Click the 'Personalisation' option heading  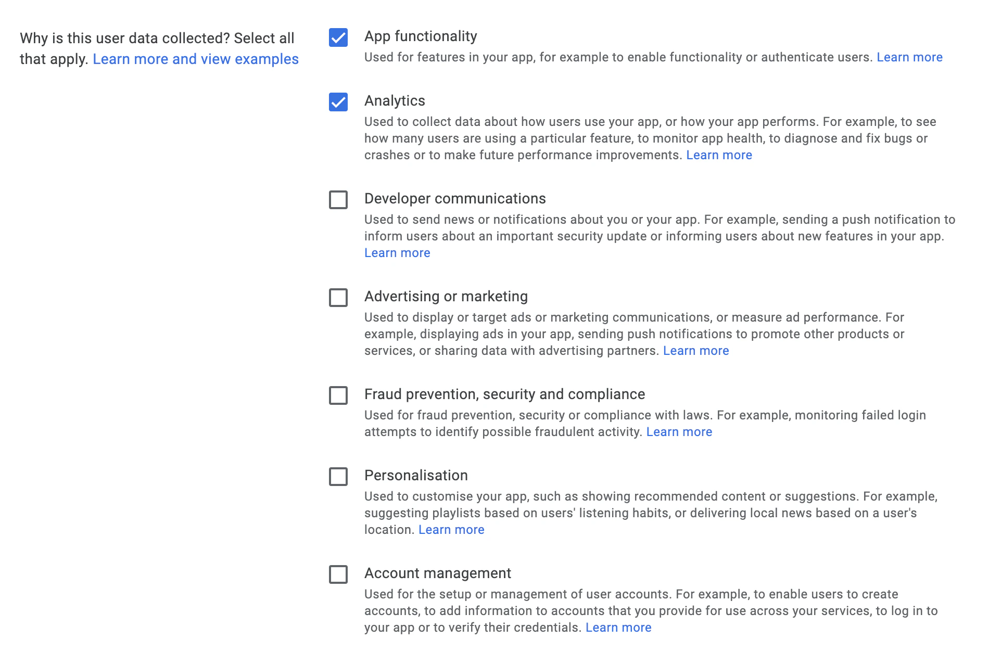click(x=416, y=476)
